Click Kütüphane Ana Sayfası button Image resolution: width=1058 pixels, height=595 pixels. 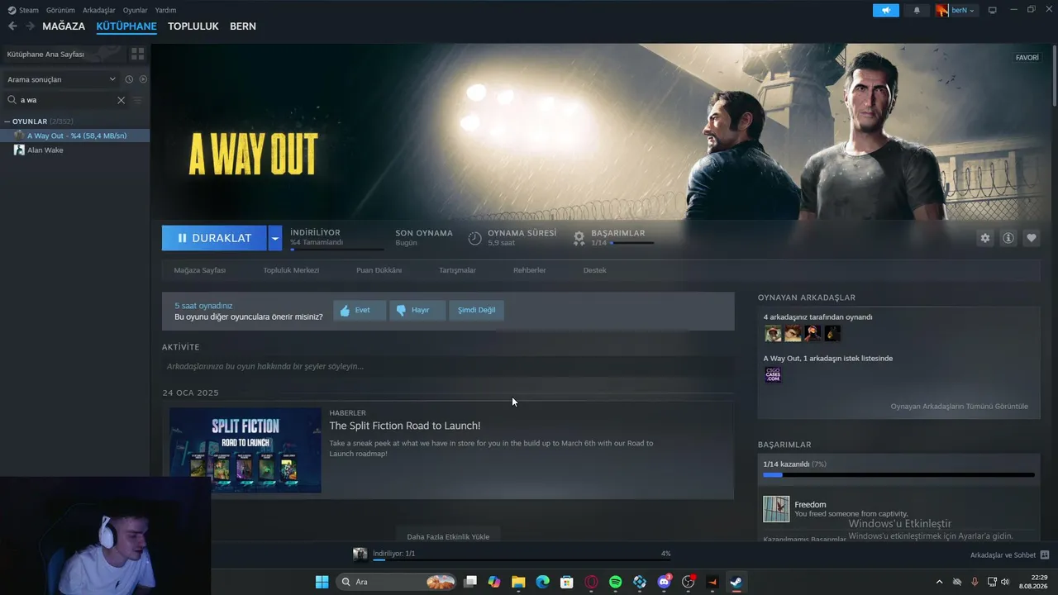[64, 54]
